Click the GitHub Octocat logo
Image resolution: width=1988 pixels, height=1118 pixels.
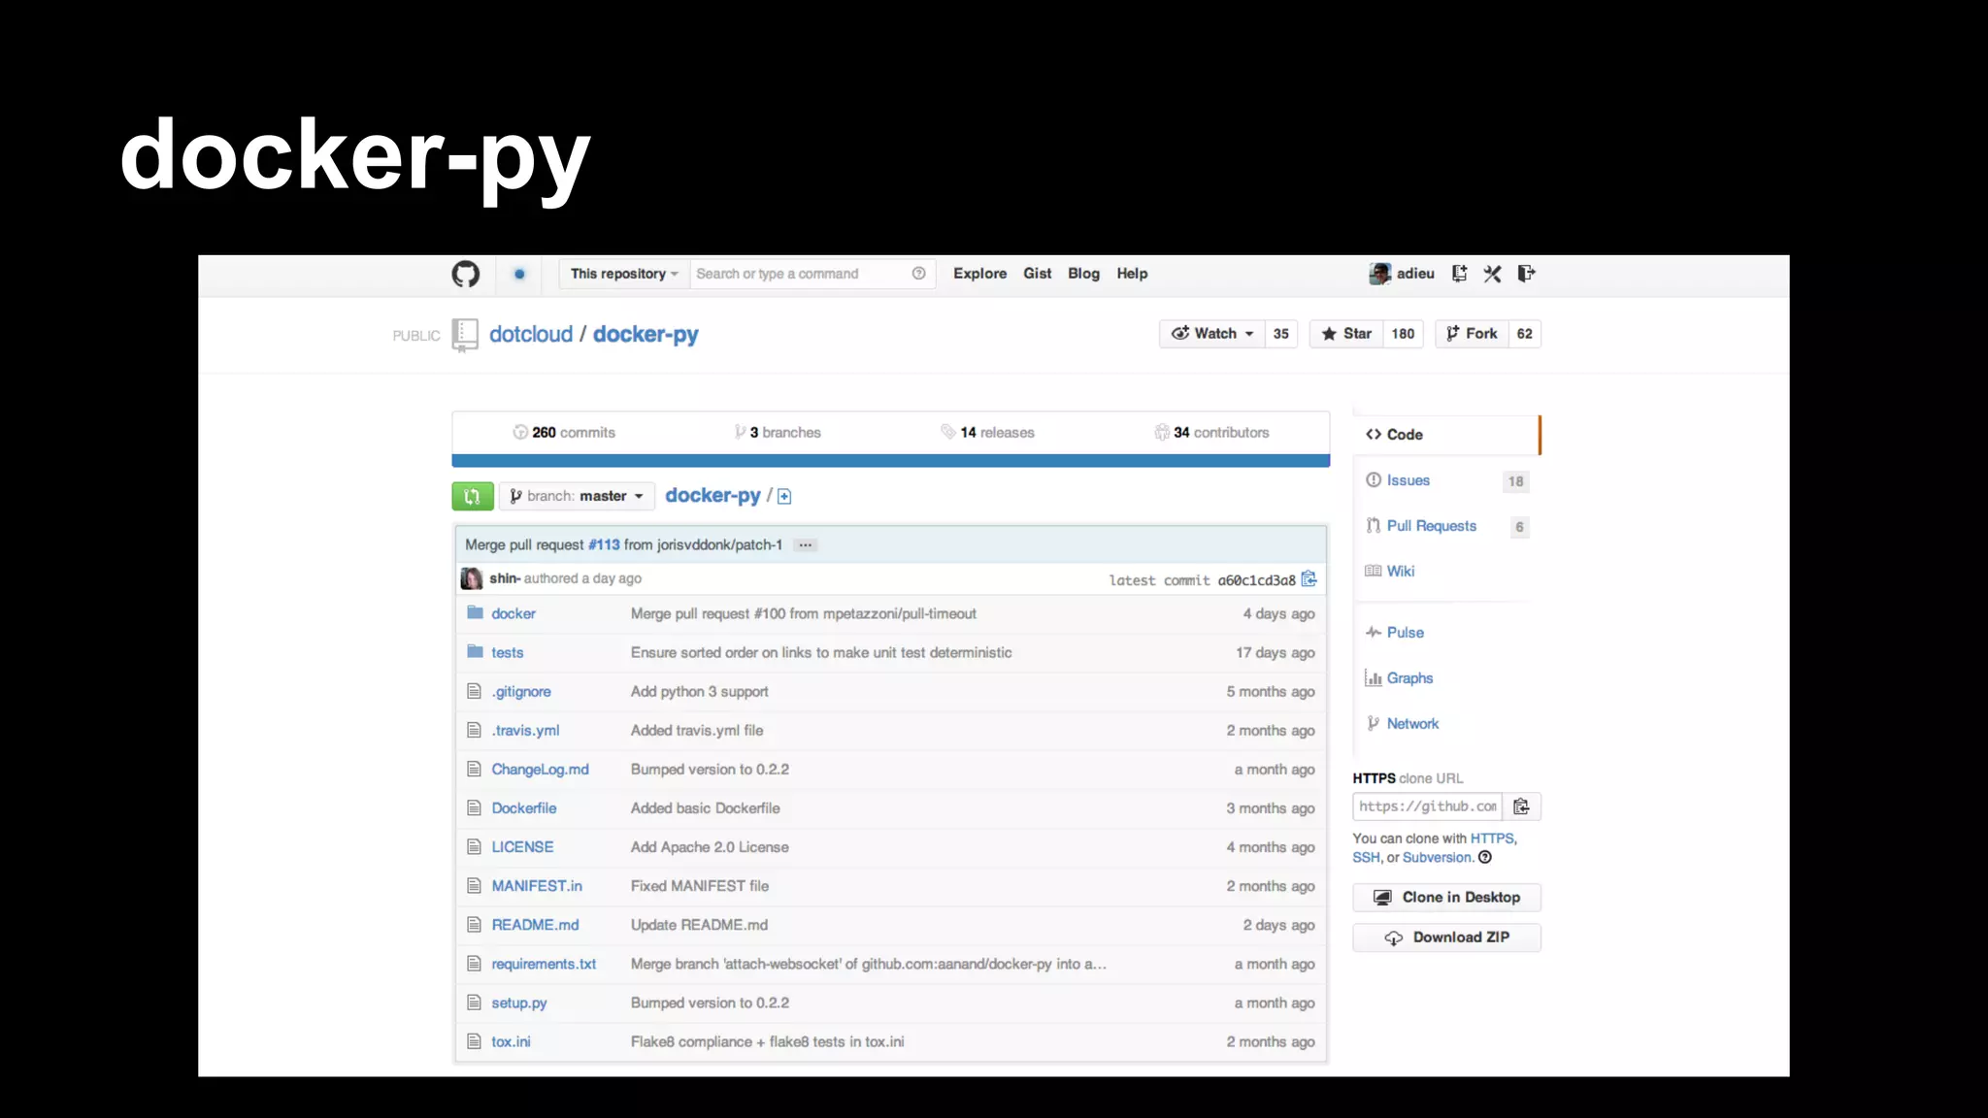[x=465, y=275]
